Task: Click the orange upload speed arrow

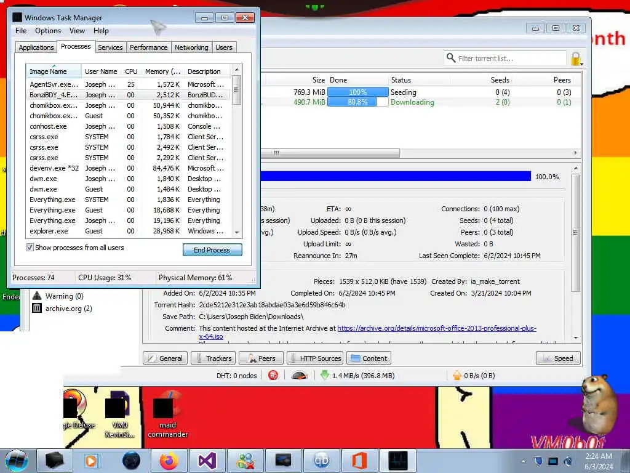Action: click(457, 375)
